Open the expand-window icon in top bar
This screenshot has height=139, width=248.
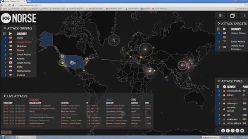(x=232, y=15)
